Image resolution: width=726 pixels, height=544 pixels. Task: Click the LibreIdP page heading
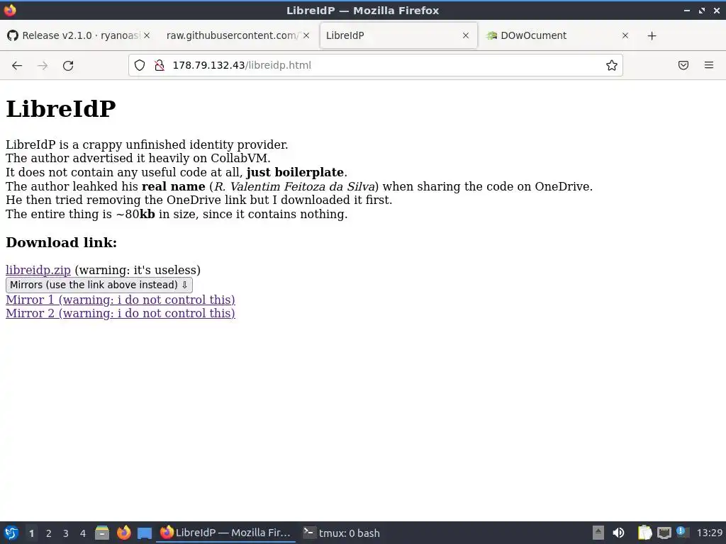pyautogui.click(x=61, y=108)
